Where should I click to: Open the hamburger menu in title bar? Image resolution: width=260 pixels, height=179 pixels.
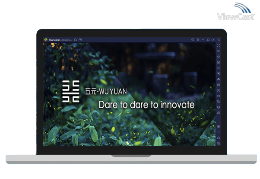pos(198,40)
